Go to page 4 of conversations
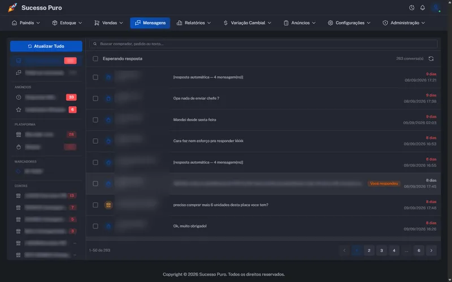452x282 pixels. [x=394, y=250]
